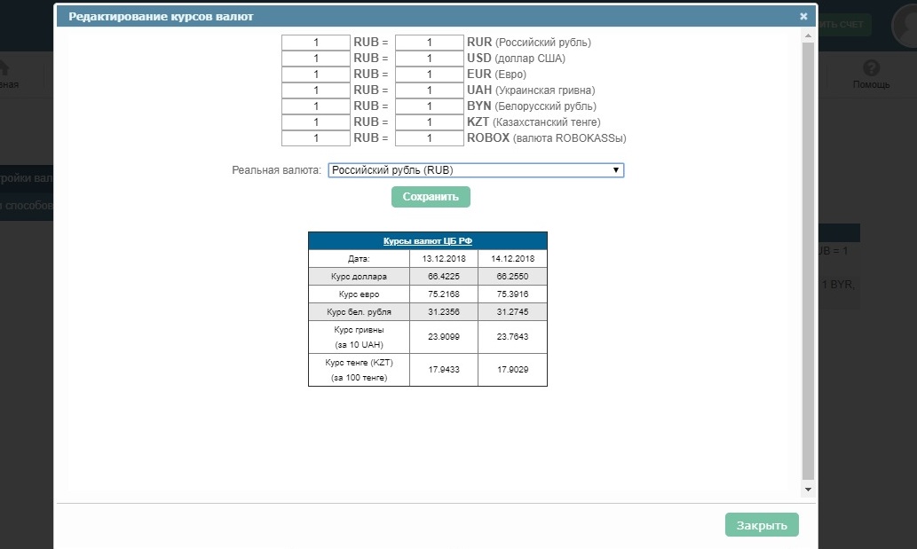
Task: Close the currency rates dialog with X
Action: tap(803, 16)
